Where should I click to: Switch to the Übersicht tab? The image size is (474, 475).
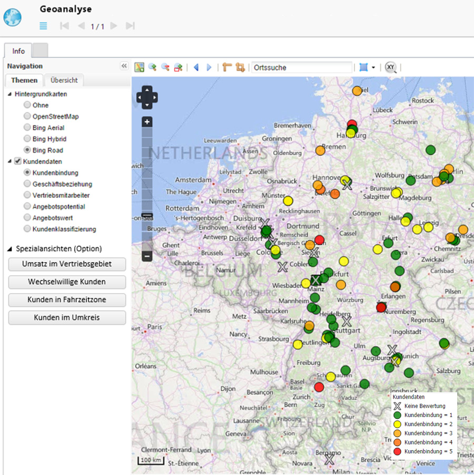click(64, 80)
